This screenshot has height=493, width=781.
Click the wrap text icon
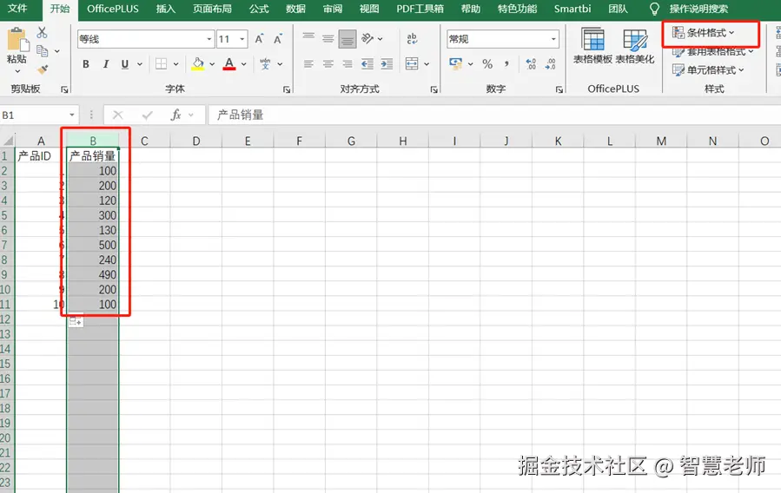[x=412, y=38]
